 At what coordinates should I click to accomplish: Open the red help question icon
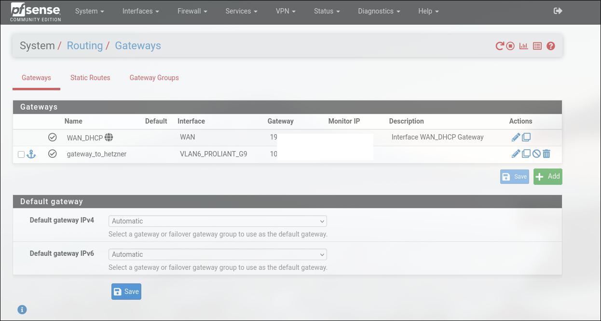coord(551,46)
